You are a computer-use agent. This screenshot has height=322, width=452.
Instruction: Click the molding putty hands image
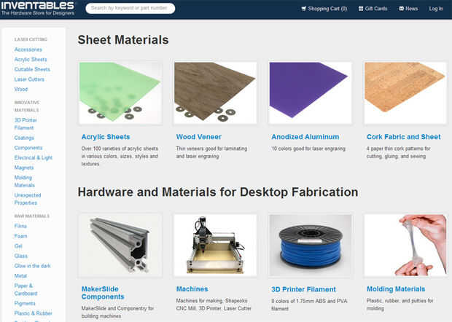click(x=405, y=245)
